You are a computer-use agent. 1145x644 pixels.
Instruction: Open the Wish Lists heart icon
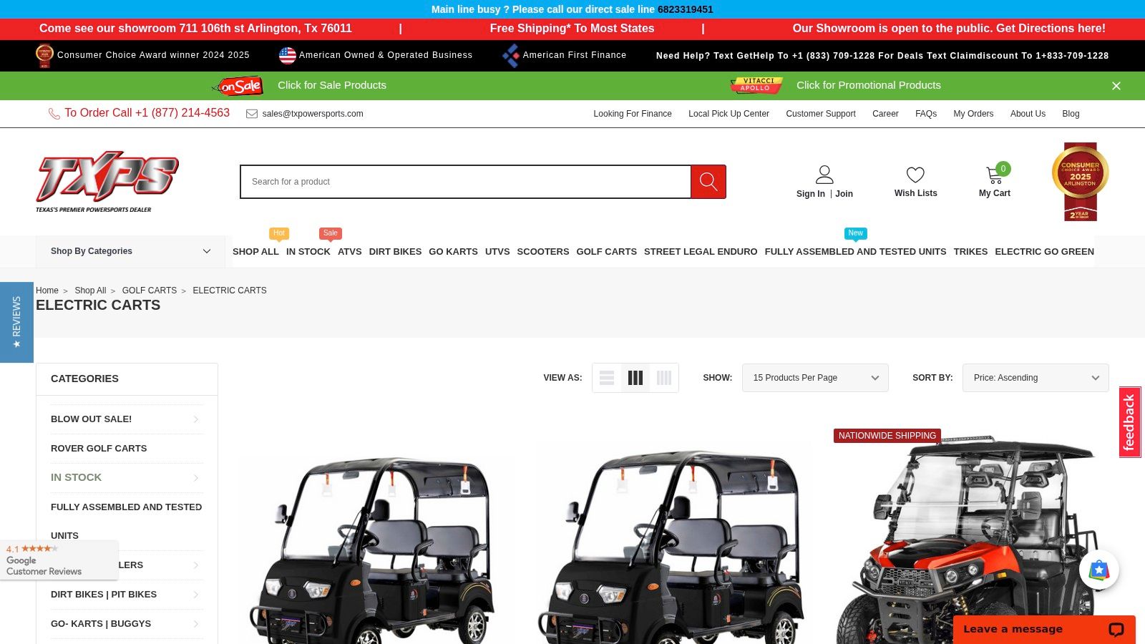click(x=915, y=175)
